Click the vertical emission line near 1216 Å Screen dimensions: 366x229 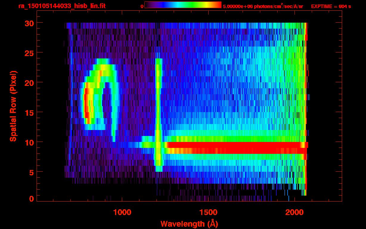pyautogui.click(x=159, y=115)
